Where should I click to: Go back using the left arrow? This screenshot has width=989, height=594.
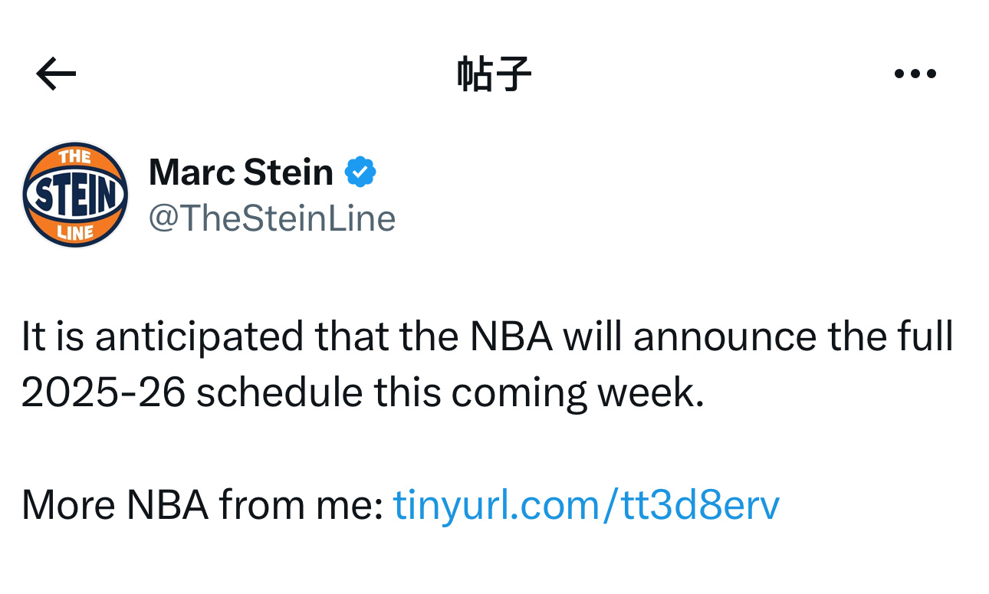(56, 74)
